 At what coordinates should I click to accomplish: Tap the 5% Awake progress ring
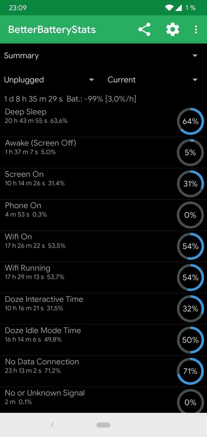click(190, 153)
